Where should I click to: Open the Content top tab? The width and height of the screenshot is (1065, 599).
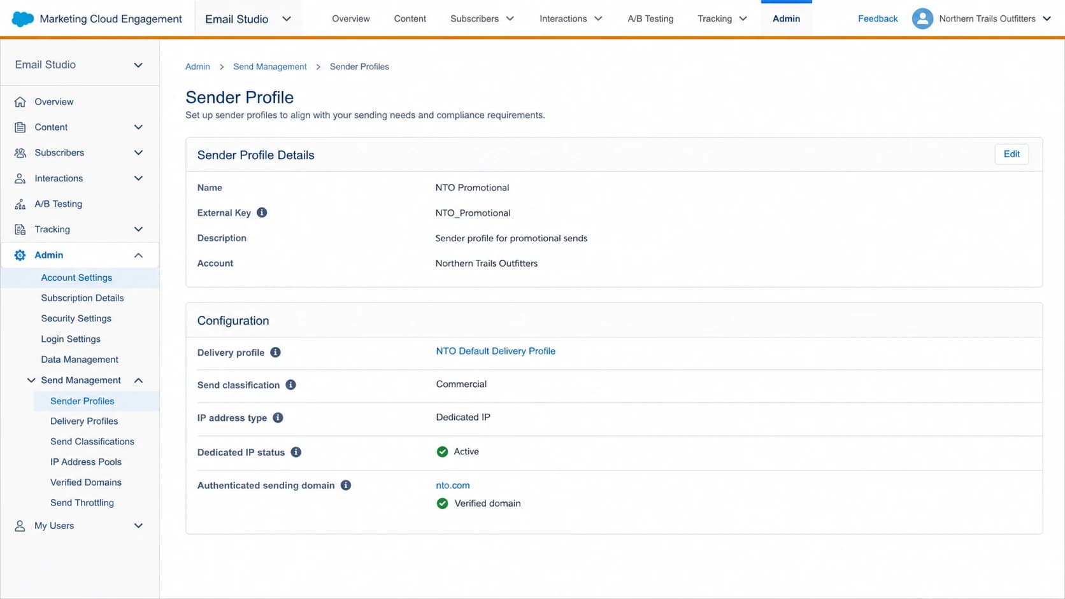pyautogui.click(x=410, y=19)
